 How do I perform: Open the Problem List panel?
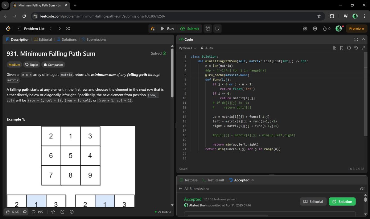[x=31, y=29]
